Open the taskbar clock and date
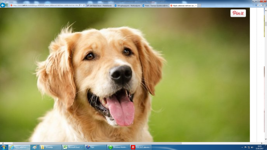Image resolution: width=267 pixels, height=150 pixels. pyautogui.click(x=259, y=147)
